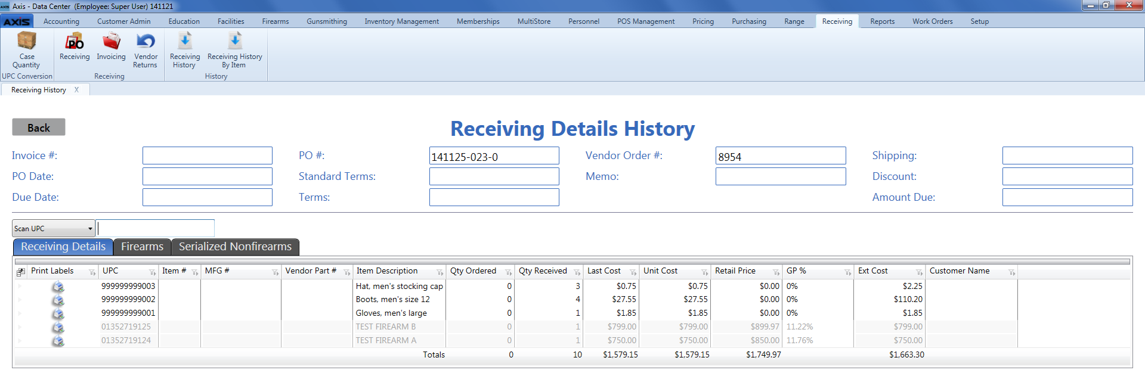1145x370 pixels.
Task: Filter the Vendor Part # column
Action: point(347,272)
